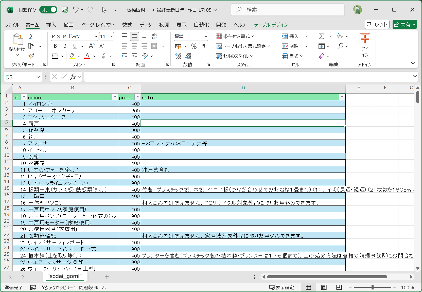
Task: Open the number format dropdown
Action: (206, 37)
